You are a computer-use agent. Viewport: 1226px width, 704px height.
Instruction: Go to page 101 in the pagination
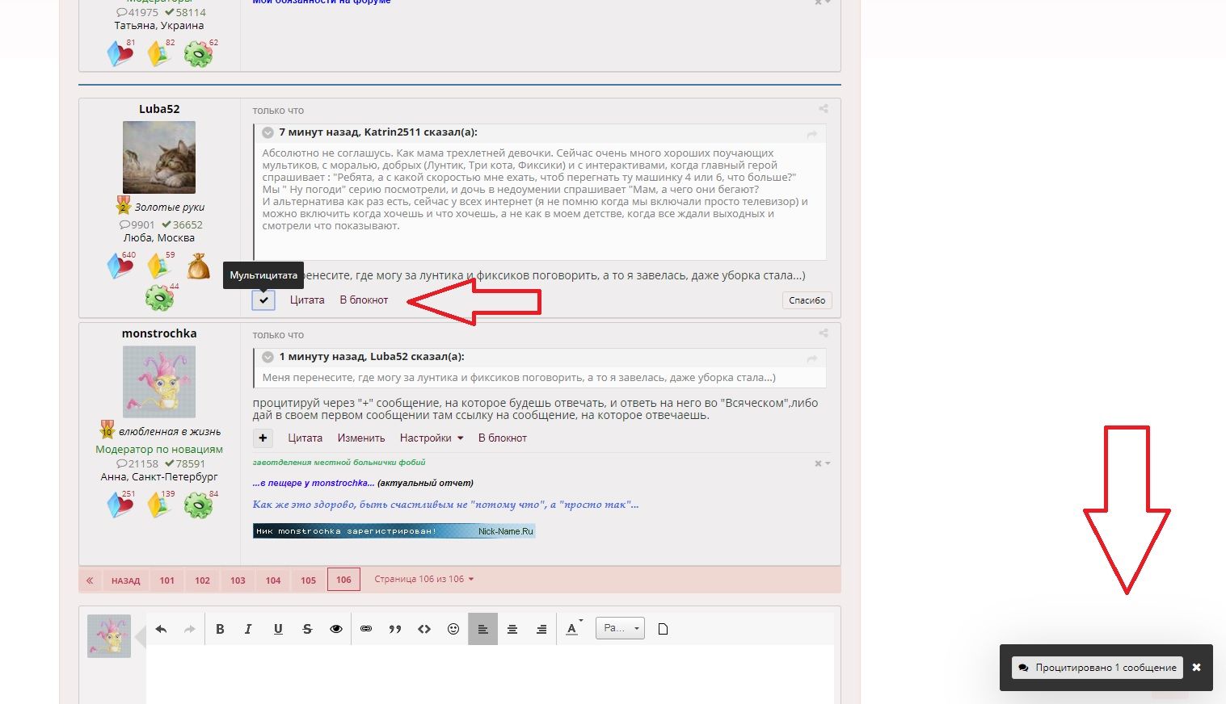167,580
